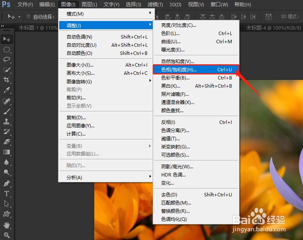Select the Healing Brush tool
This screenshot has height=240, width=303.
[x=7, y=101]
